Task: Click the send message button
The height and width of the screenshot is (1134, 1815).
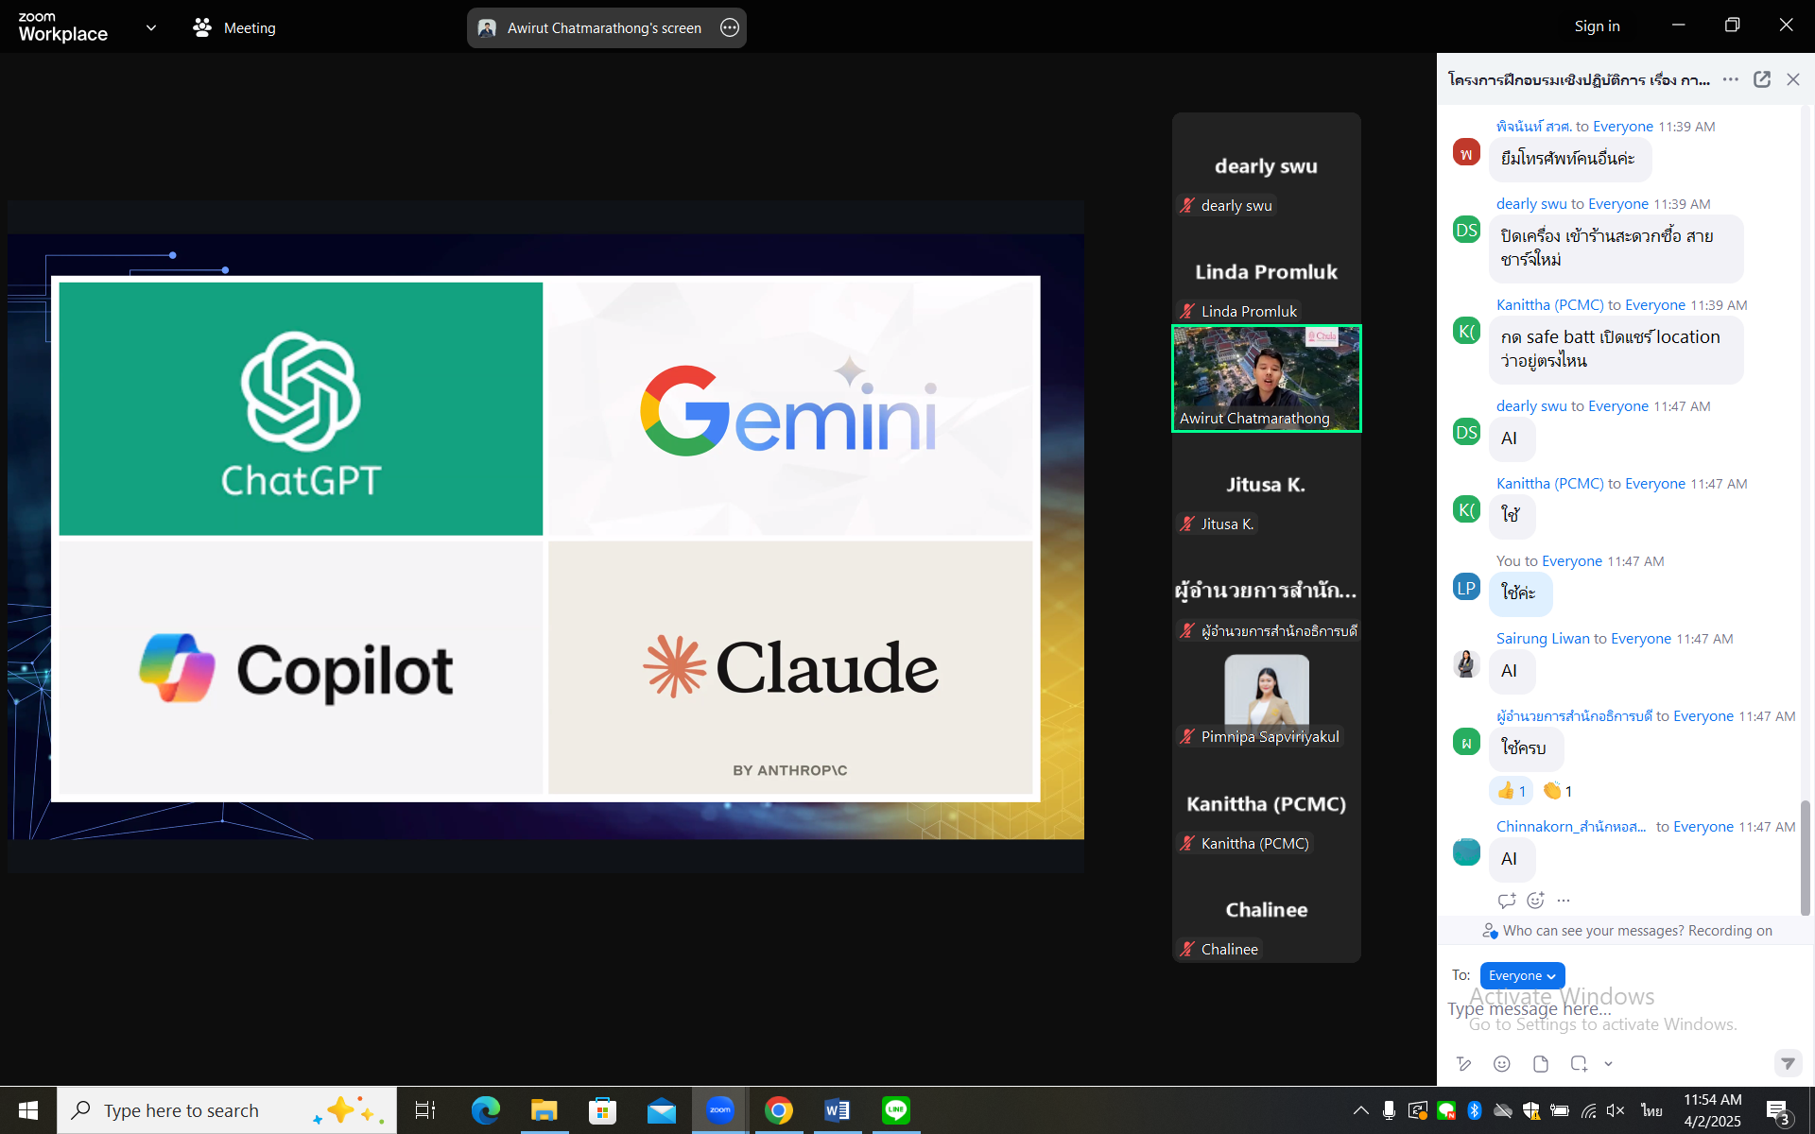Action: click(1788, 1063)
